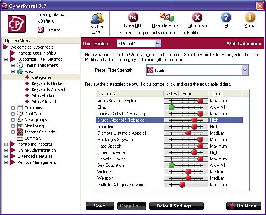266x215 pixels.
Task: Open the Preset Filter Strength dropdown
Action: click(245, 70)
